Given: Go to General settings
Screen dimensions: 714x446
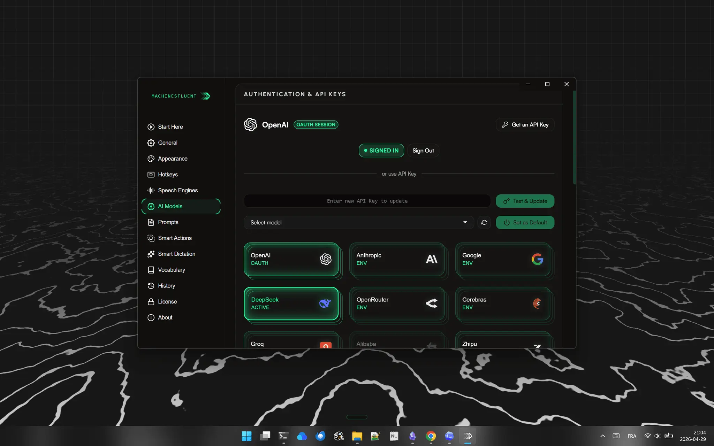Looking at the screenshot, I should (x=181, y=143).
